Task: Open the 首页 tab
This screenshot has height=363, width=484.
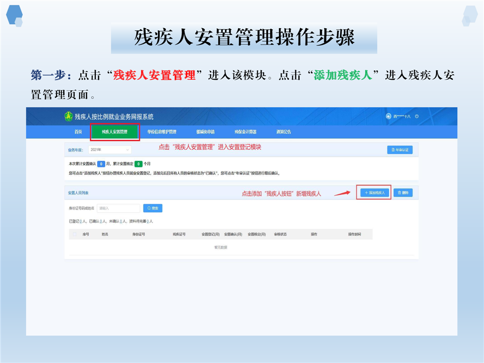Action: (x=78, y=132)
